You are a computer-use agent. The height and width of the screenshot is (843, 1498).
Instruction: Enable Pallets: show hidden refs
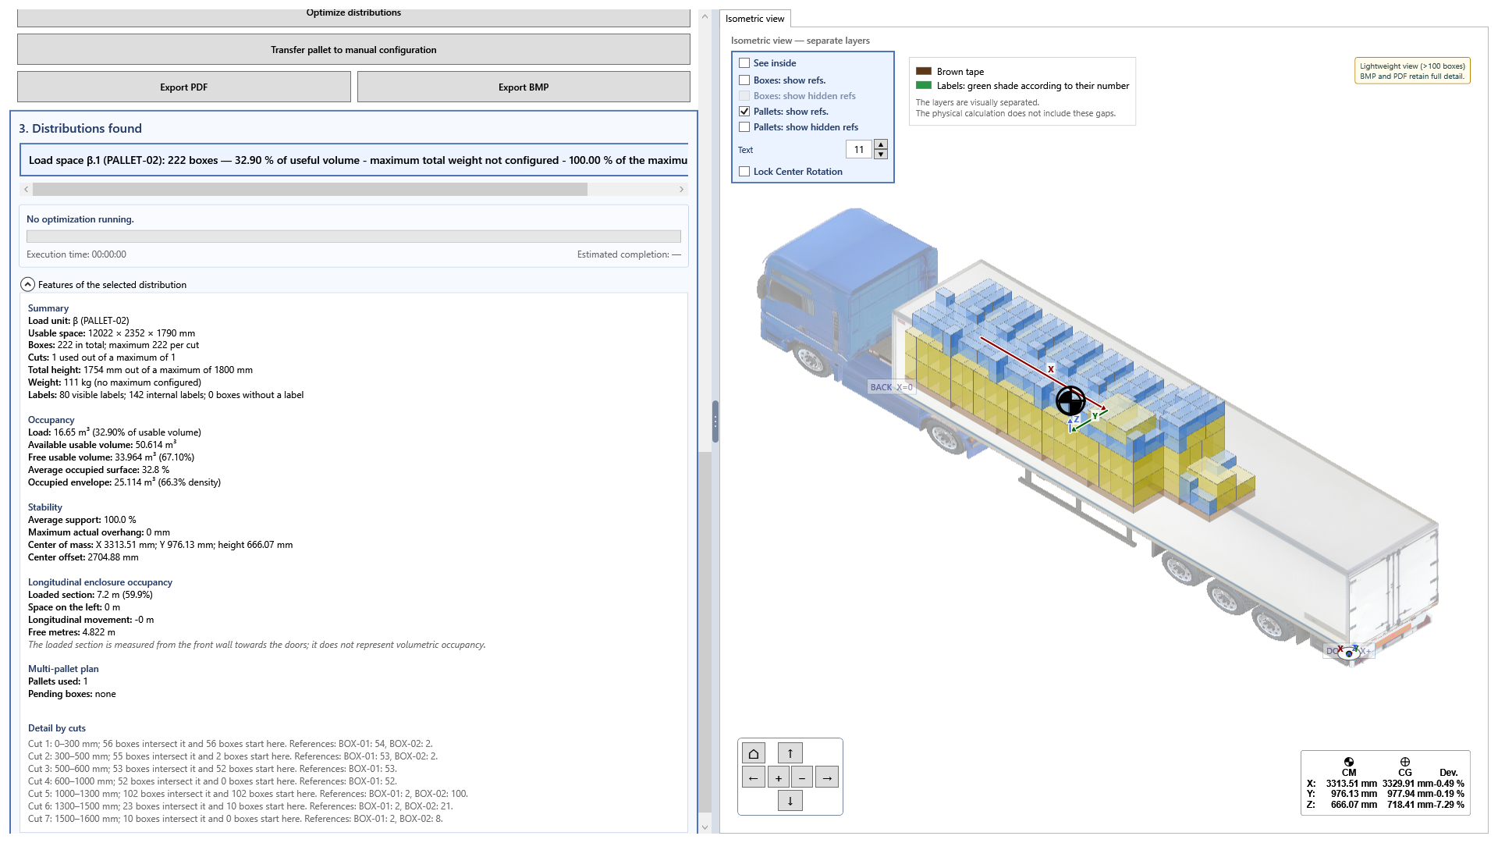click(x=744, y=127)
